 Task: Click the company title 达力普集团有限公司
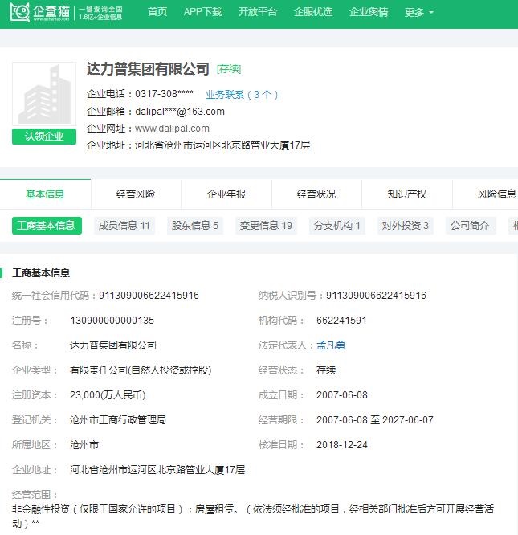148,69
